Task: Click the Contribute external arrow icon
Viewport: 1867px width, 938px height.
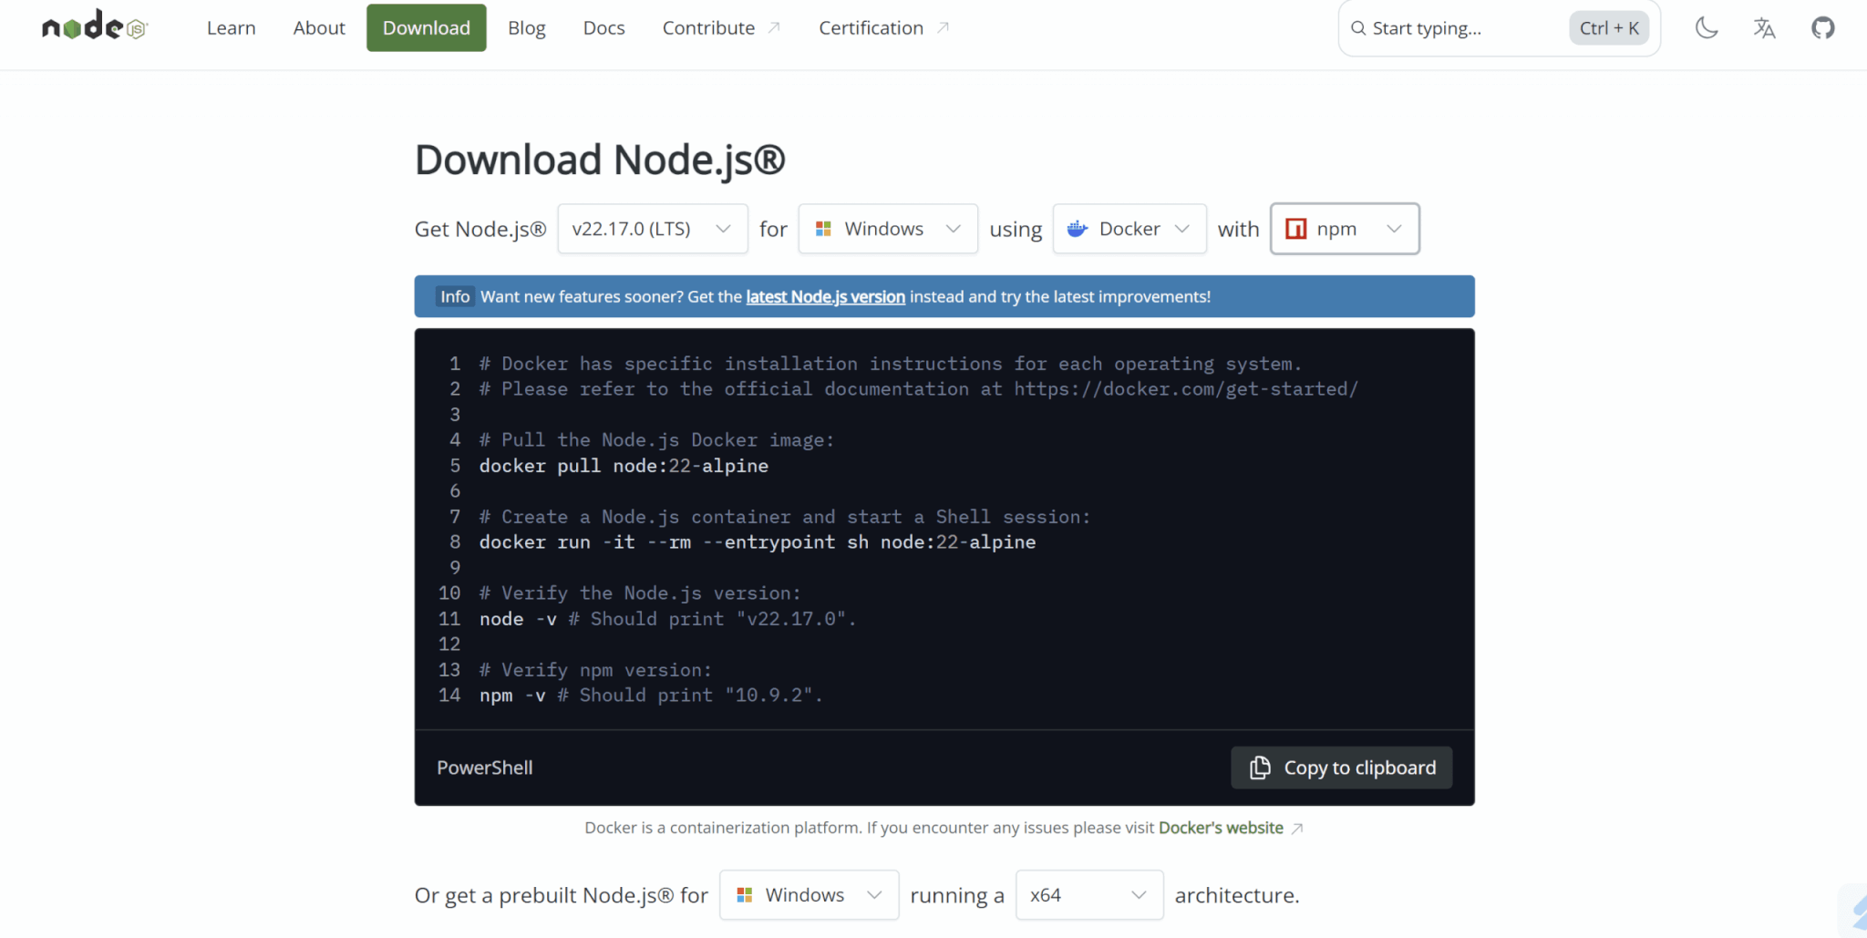Action: pos(774,28)
